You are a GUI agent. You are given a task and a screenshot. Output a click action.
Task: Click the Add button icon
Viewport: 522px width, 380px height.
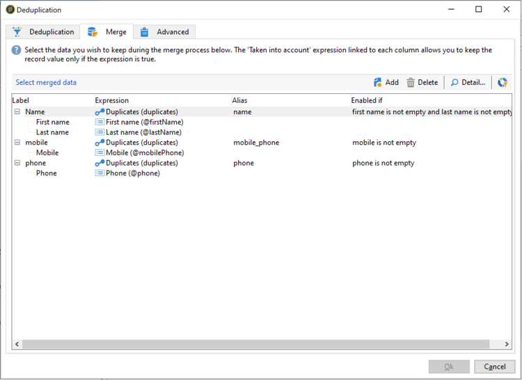(377, 82)
